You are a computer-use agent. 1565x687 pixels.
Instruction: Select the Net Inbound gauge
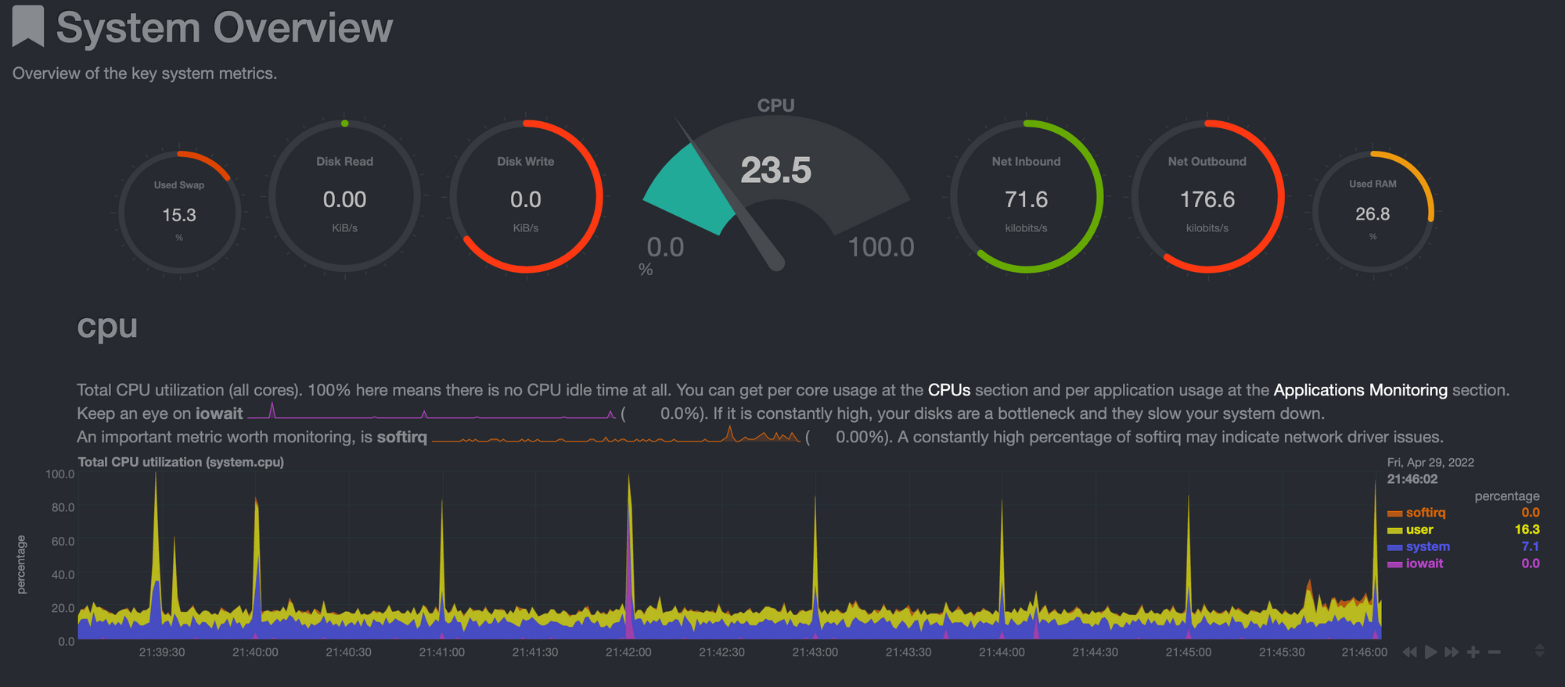[1027, 196]
